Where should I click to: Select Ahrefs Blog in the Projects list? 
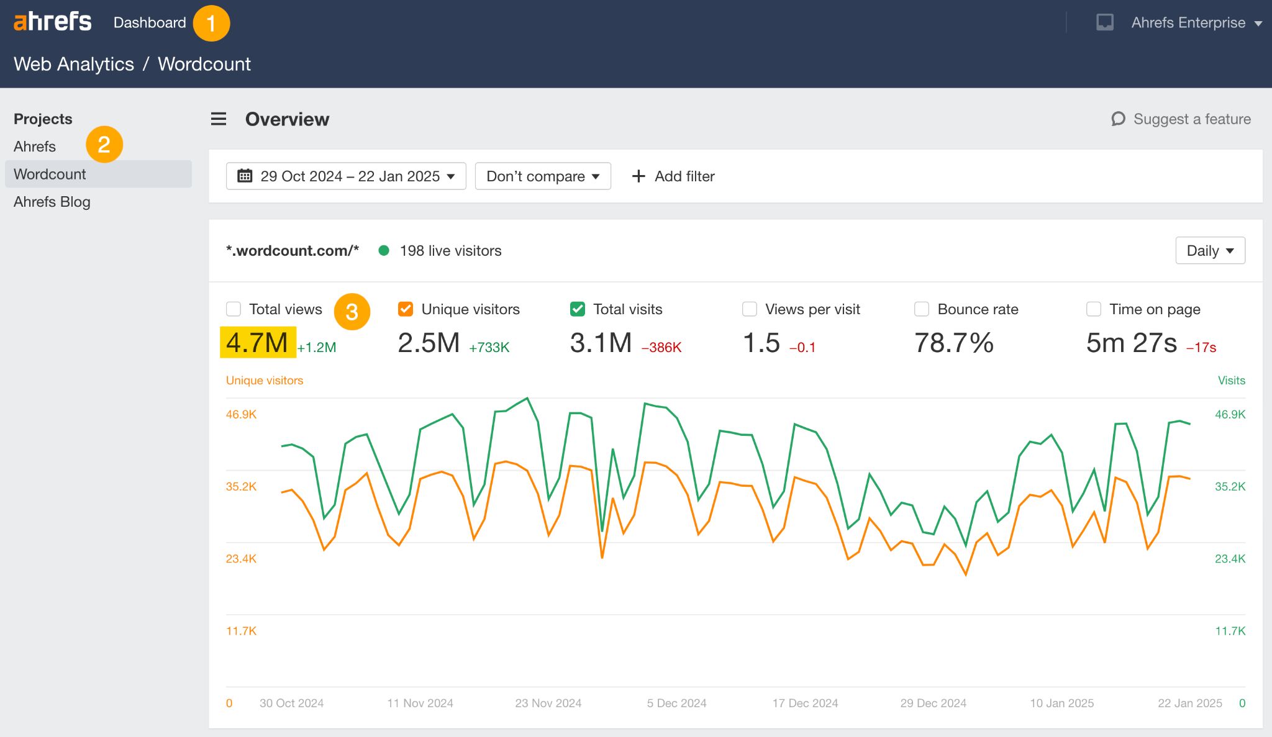point(52,201)
